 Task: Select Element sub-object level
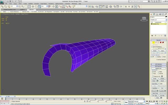pos(163,43)
